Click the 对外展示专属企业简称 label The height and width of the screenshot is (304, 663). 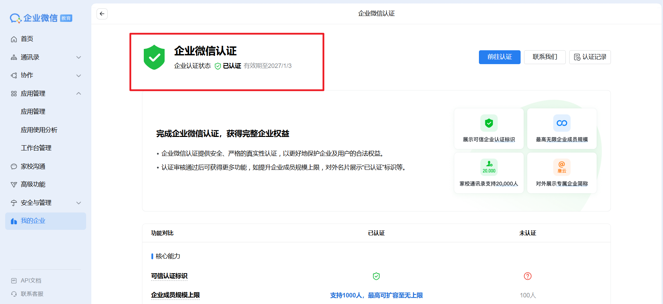(x=562, y=184)
